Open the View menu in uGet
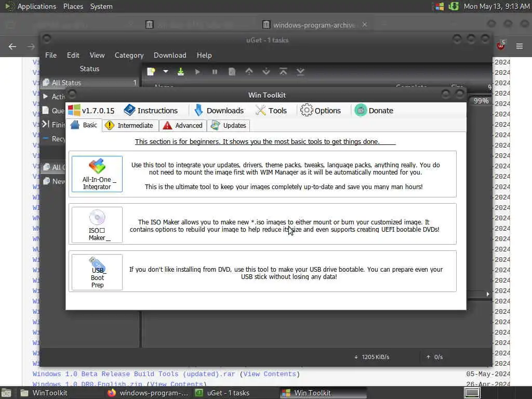This screenshot has width=532, height=399. (x=97, y=55)
